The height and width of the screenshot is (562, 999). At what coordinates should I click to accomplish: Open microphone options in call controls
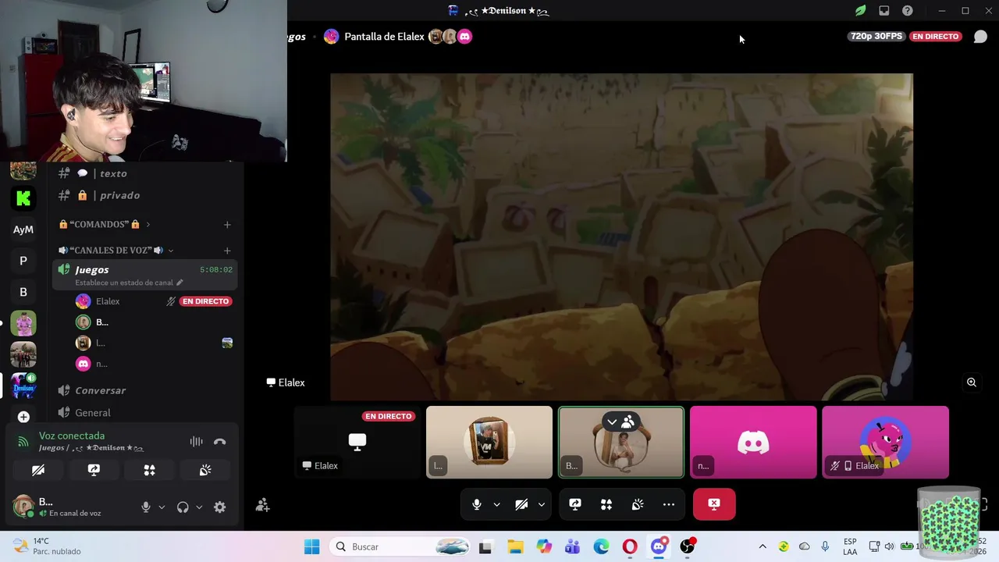[x=496, y=504]
